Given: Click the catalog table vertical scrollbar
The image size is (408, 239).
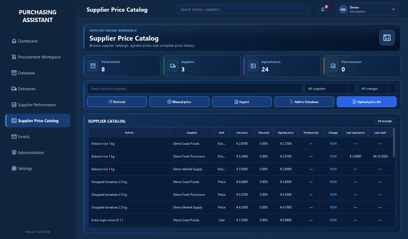Looking at the screenshot, I should pyautogui.click(x=394, y=143).
